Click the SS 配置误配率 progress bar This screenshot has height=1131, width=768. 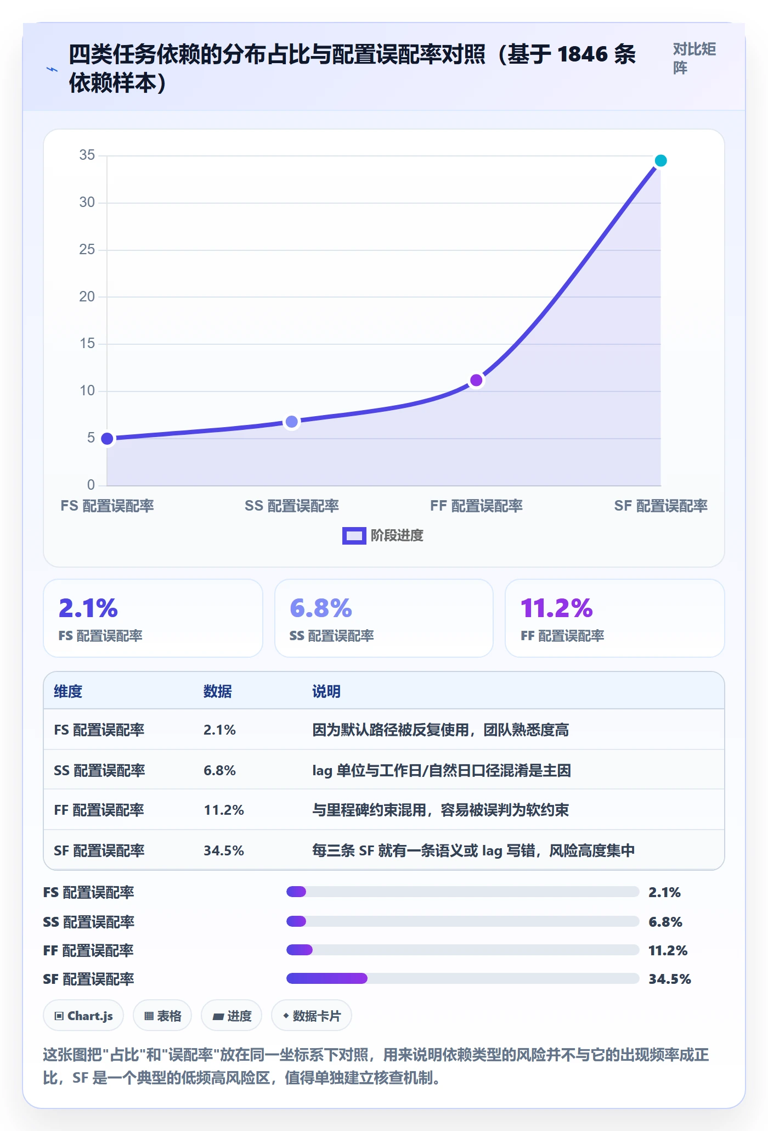(x=462, y=921)
